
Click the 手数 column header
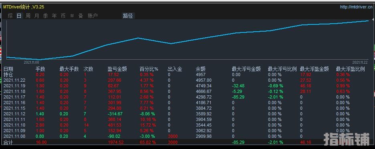click(x=40, y=69)
